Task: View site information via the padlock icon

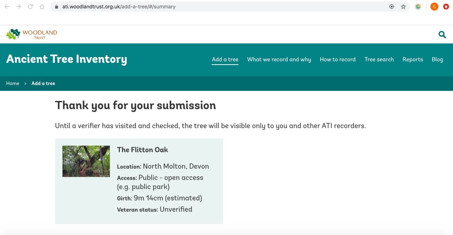Action: click(x=55, y=7)
